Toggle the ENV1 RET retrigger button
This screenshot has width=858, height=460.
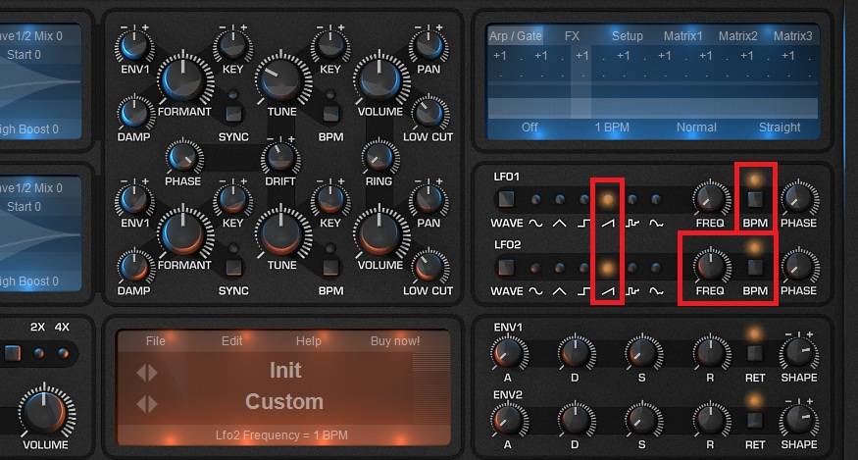(x=755, y=353)
